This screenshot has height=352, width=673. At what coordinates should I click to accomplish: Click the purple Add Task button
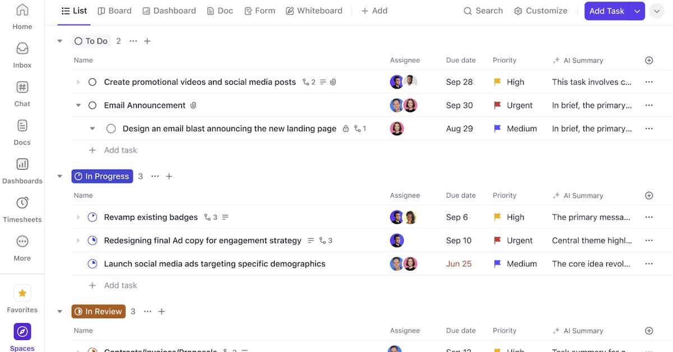[x=607, y=11]
